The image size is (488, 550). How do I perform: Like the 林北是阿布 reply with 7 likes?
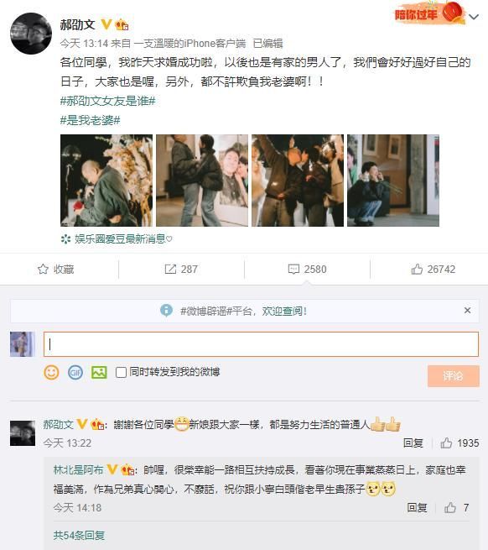pyautogui.click(x=450, y=507)
